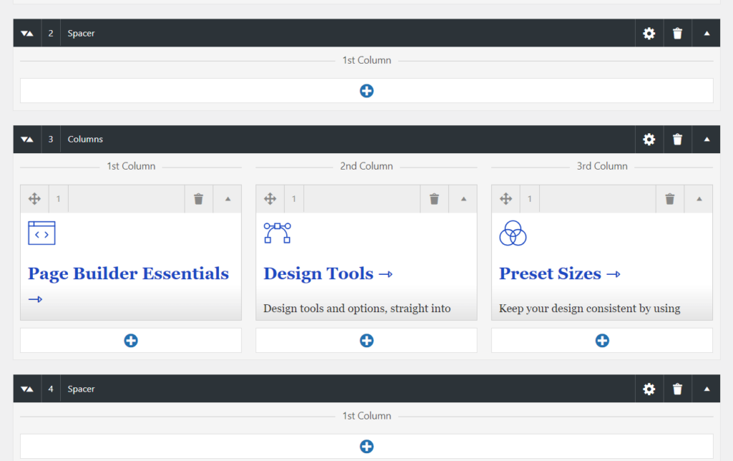The image size is (733, 461).
Task: Click the 2nd Column label
Action: point(366,166)
